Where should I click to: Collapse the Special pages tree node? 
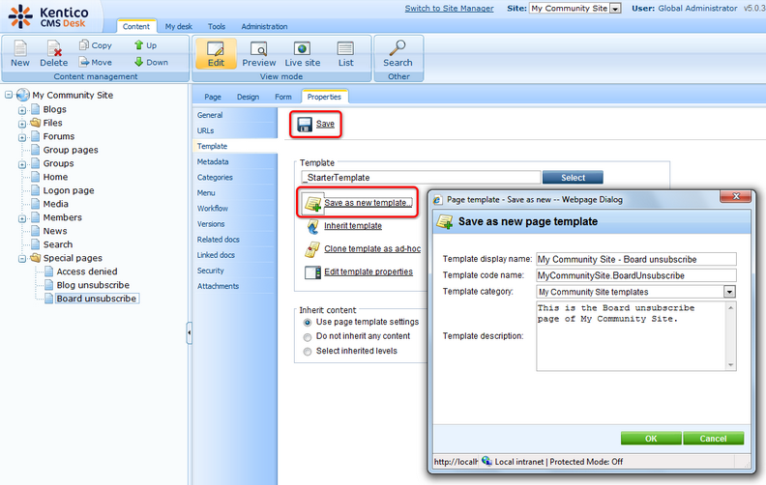[x=22, y=259]
